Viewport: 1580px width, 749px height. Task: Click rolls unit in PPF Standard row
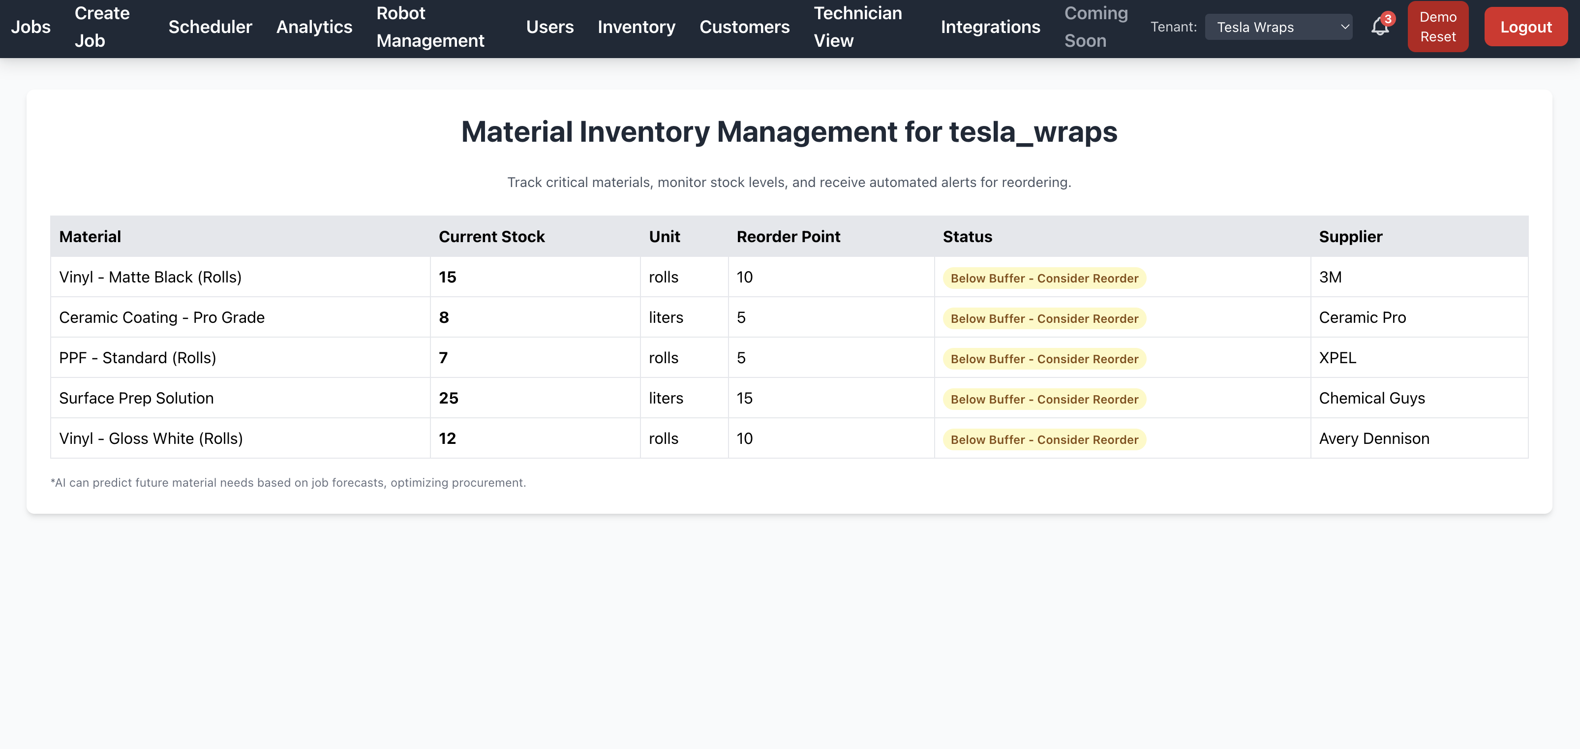[663, 358]
